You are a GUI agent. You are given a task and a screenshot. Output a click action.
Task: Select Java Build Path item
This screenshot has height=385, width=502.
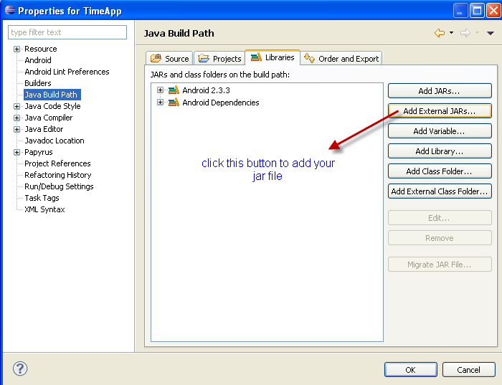(x=51, y=95)
